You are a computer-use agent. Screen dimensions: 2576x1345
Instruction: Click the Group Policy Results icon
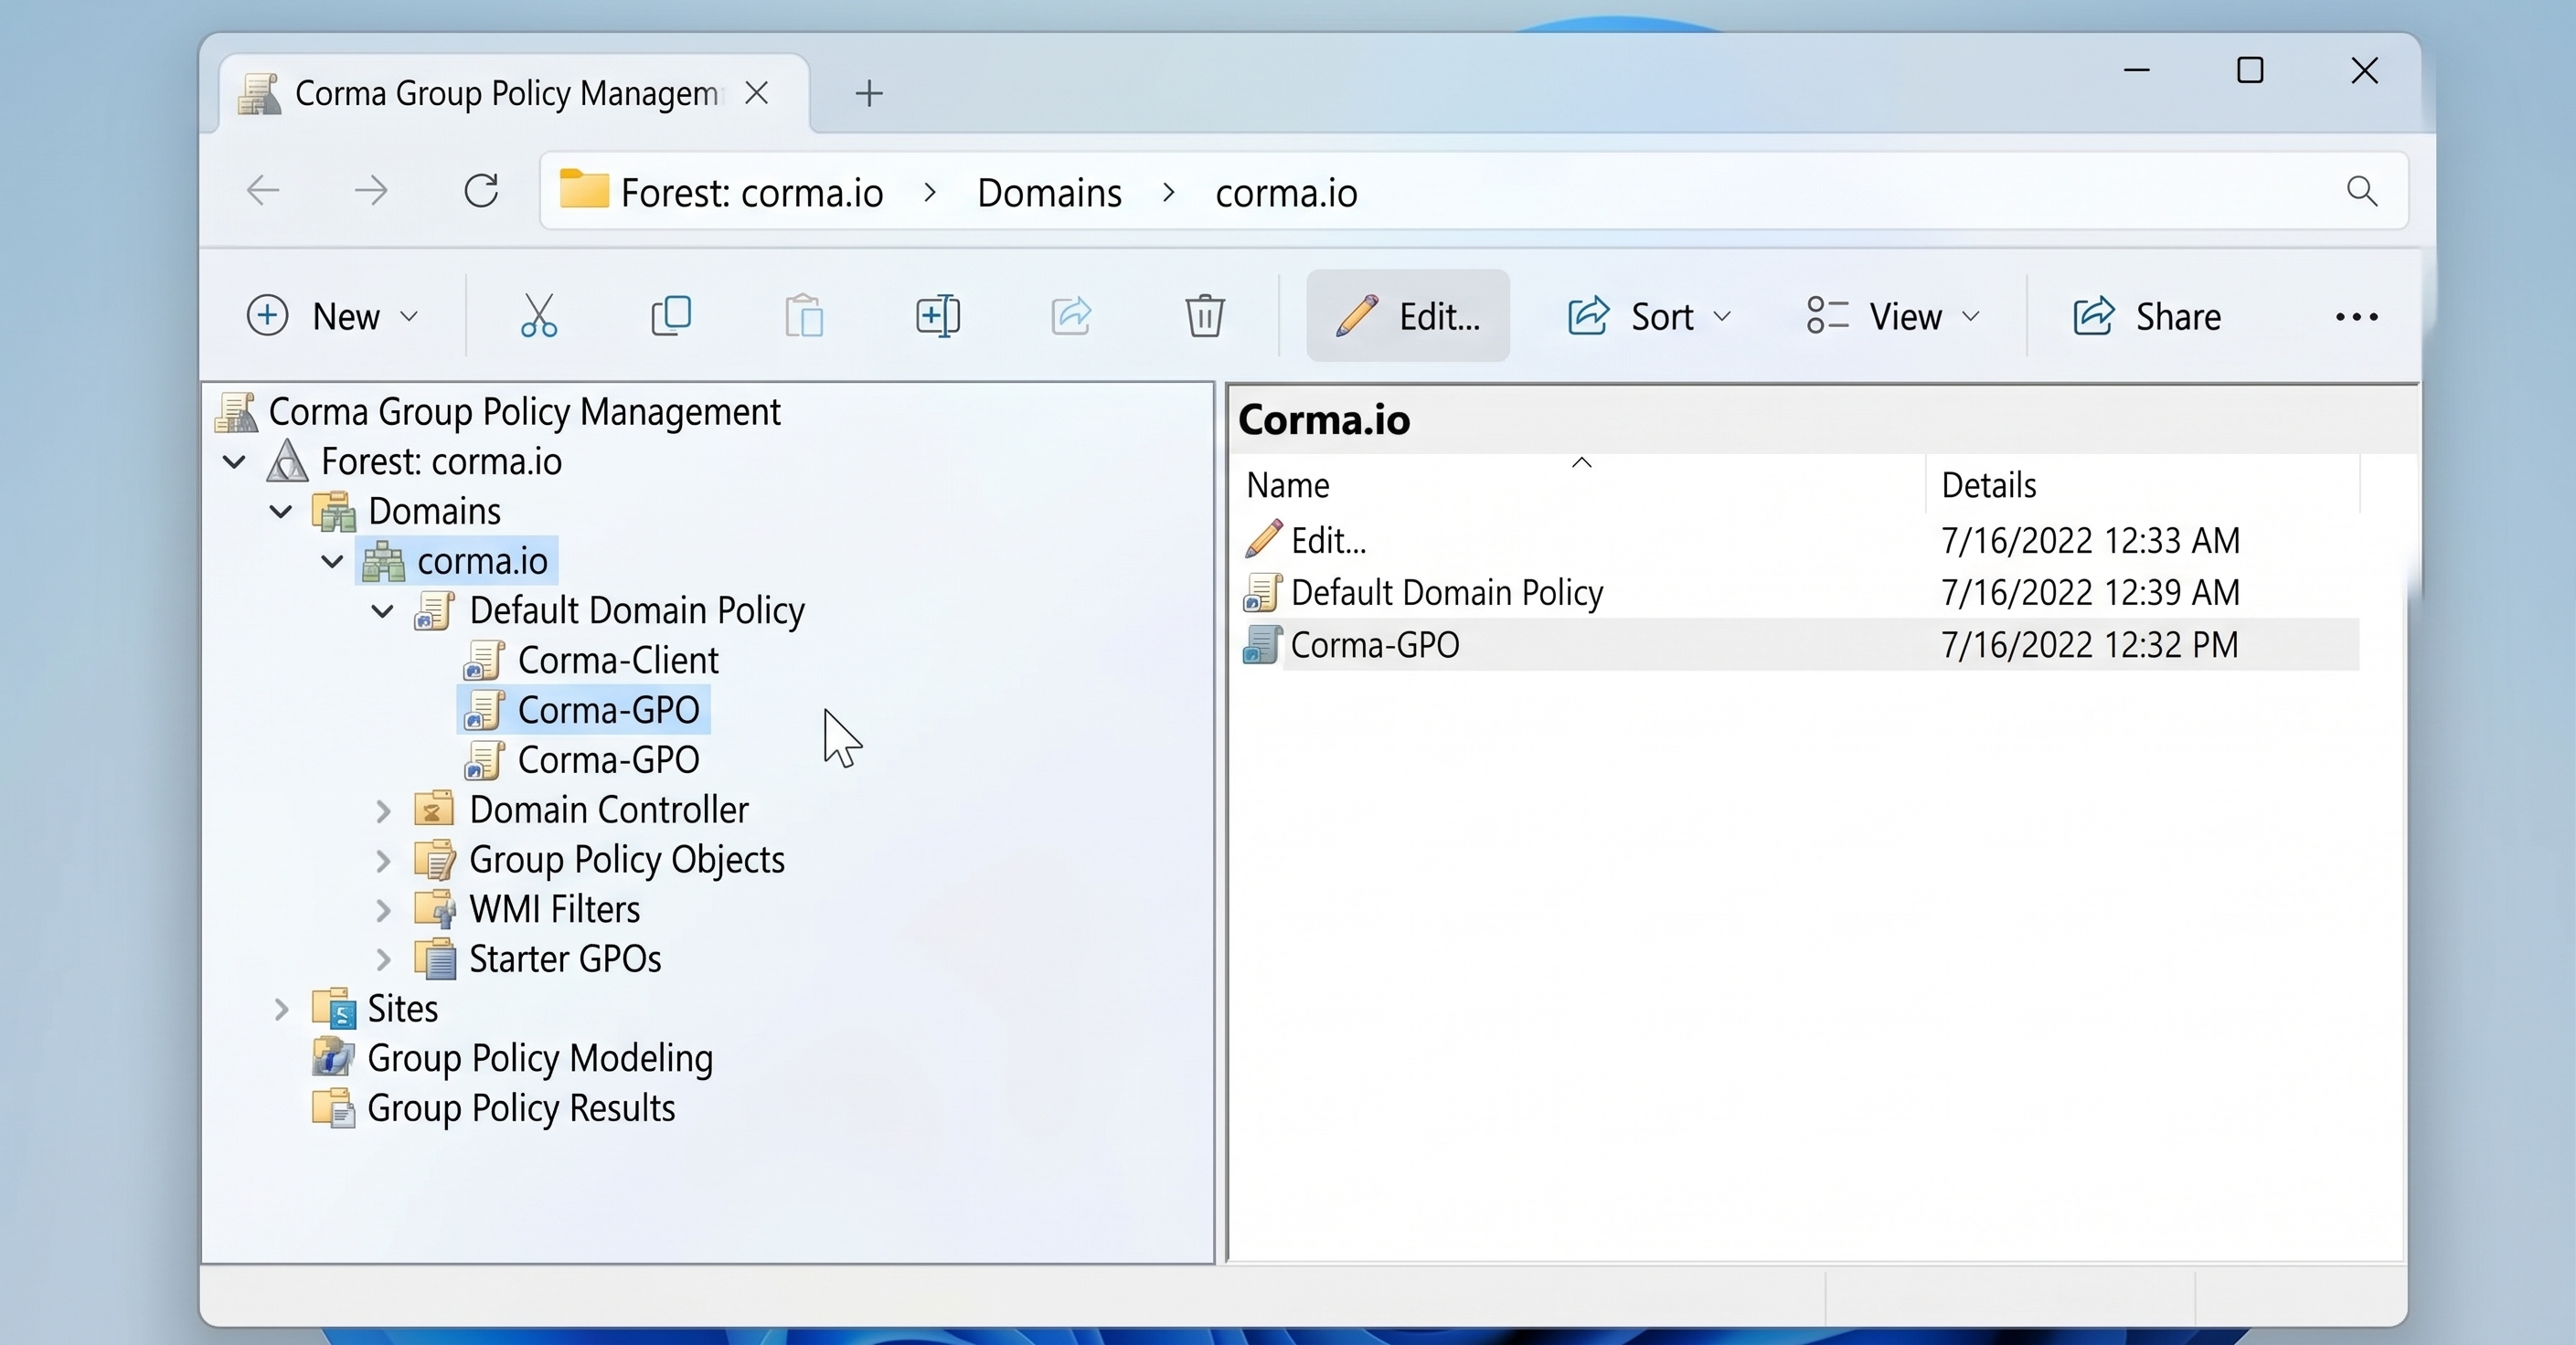(x=332, y=1107)
